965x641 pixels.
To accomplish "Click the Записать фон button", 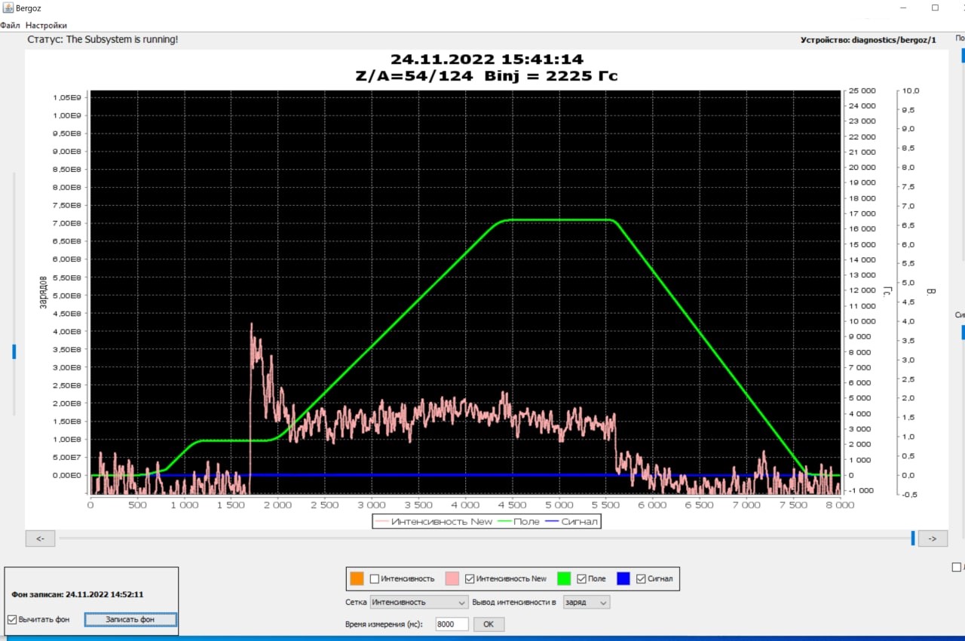I will 130,619.
